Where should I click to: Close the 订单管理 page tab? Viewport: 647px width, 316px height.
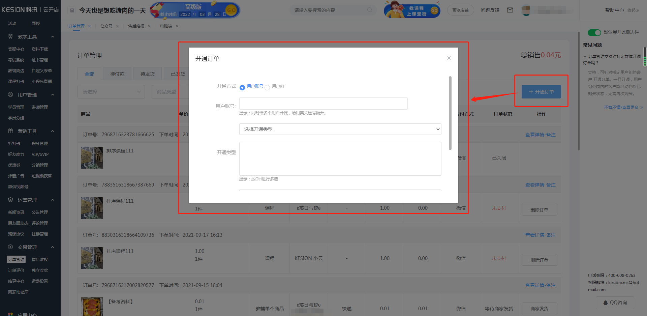coord(89,26)
